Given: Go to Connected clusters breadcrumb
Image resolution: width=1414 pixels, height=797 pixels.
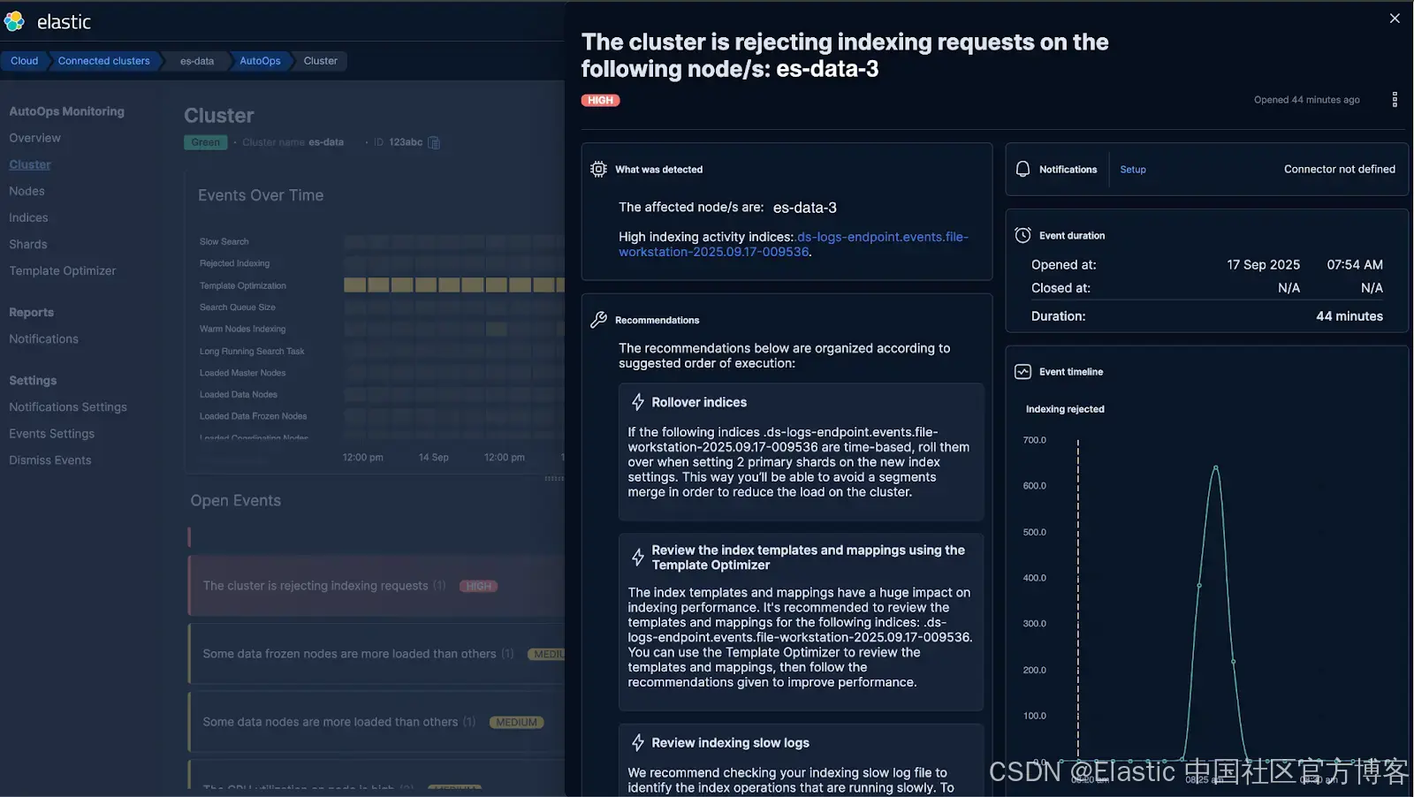Looking at the screenshot, I should pyautogui.click(x=104, y=61).
